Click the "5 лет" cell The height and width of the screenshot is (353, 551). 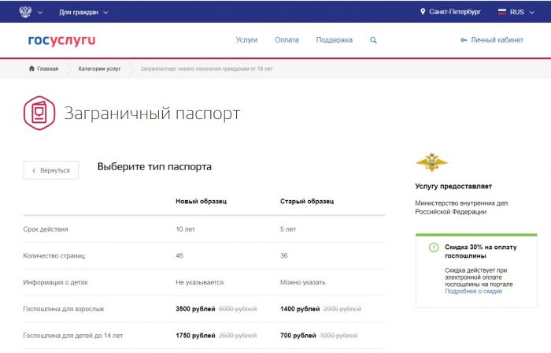[288, 229]
